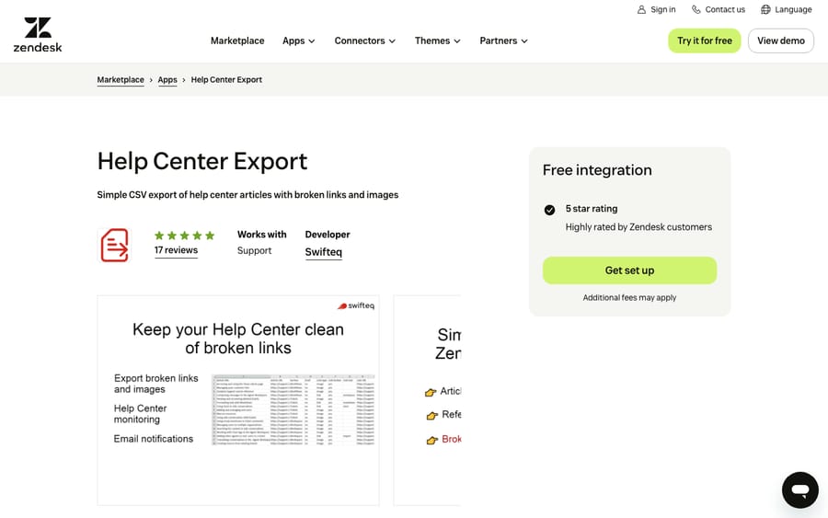Open the second partially visible slide
Image resolution: width=828 pixels, height=518 pixels.
[x=427, y=400]
